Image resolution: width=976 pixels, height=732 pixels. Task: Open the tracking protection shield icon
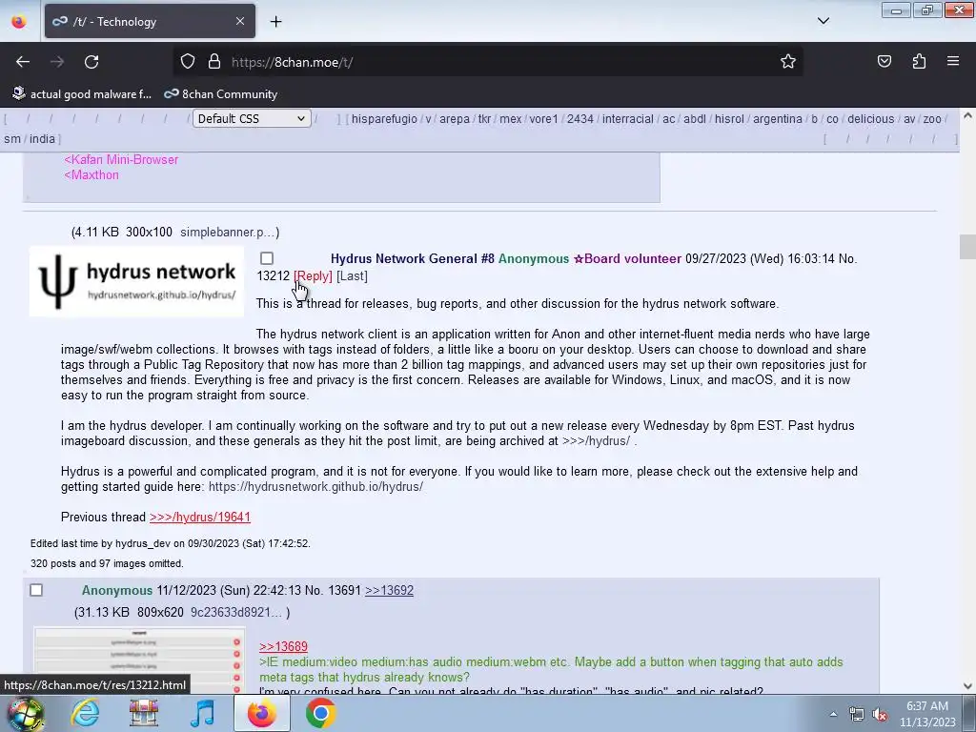(188, 62)
